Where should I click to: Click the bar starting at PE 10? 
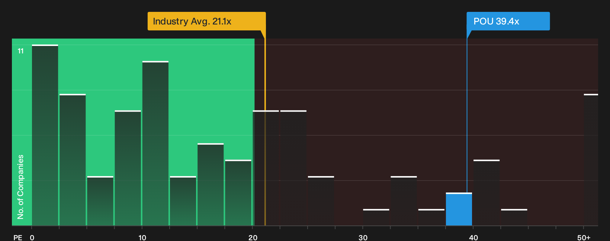click(155, 143)
